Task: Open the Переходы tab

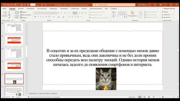Action: tap(53, 9)
